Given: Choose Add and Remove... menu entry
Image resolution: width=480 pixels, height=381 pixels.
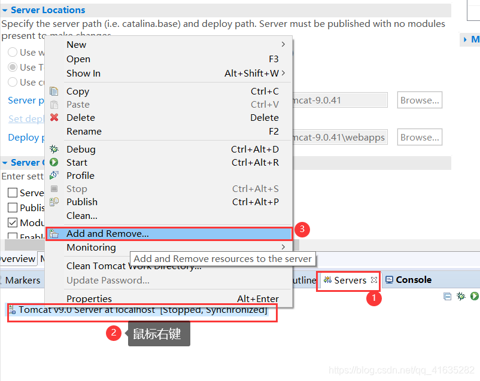Looking at the screenshot, I should point(169,233).
